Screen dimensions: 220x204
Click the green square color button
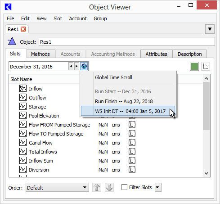point(194,66)
